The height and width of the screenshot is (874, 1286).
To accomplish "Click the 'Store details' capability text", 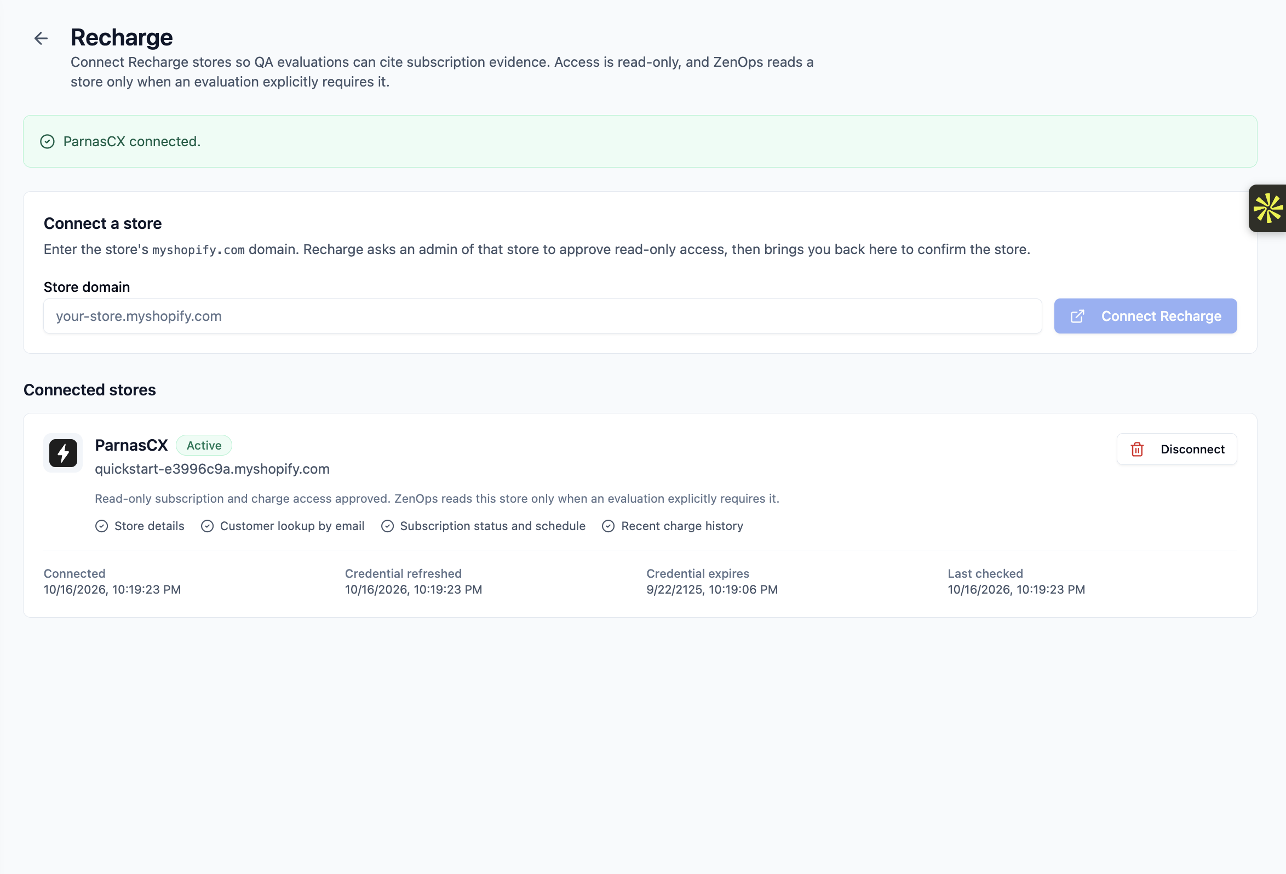I will (150, 526).
